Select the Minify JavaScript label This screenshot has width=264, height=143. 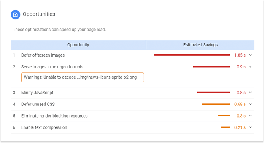coord(37,93)
